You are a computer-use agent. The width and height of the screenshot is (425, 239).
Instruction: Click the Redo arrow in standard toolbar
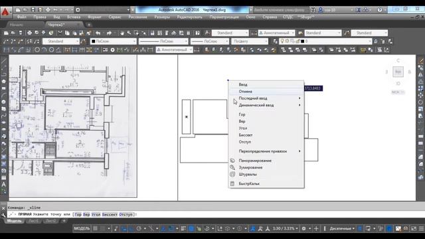tap(109, 33)
